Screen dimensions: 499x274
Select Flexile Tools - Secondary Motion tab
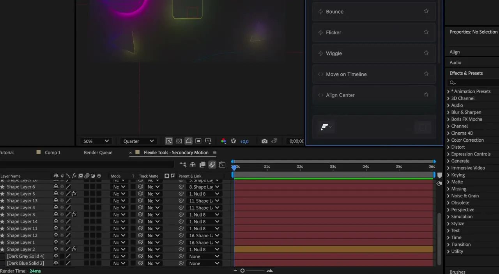pos(176,153)
